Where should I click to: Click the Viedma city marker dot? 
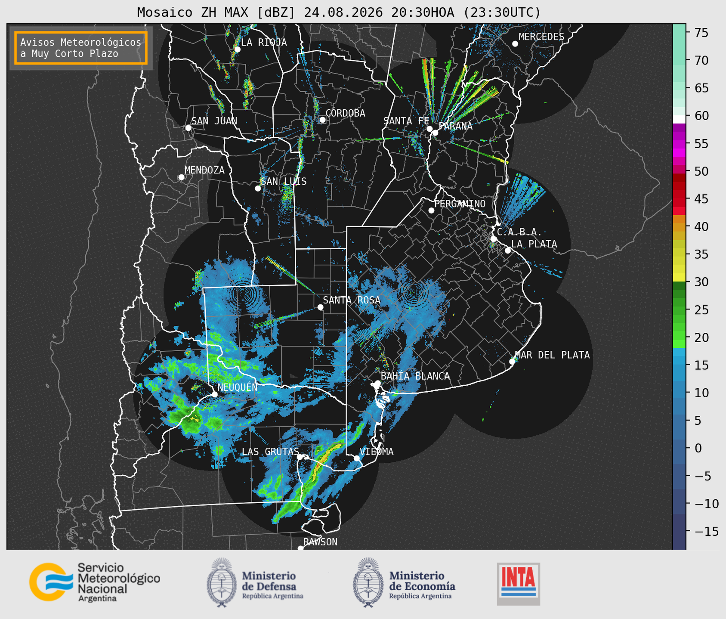(357, 458)
